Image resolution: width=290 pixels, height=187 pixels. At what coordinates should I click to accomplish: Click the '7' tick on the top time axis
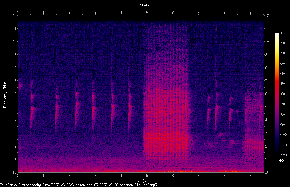tap(199, 12)
